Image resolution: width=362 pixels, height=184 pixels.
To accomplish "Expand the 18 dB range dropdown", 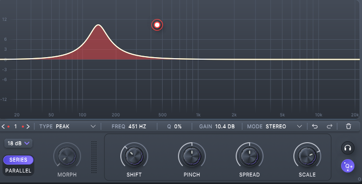I will 18,143.
